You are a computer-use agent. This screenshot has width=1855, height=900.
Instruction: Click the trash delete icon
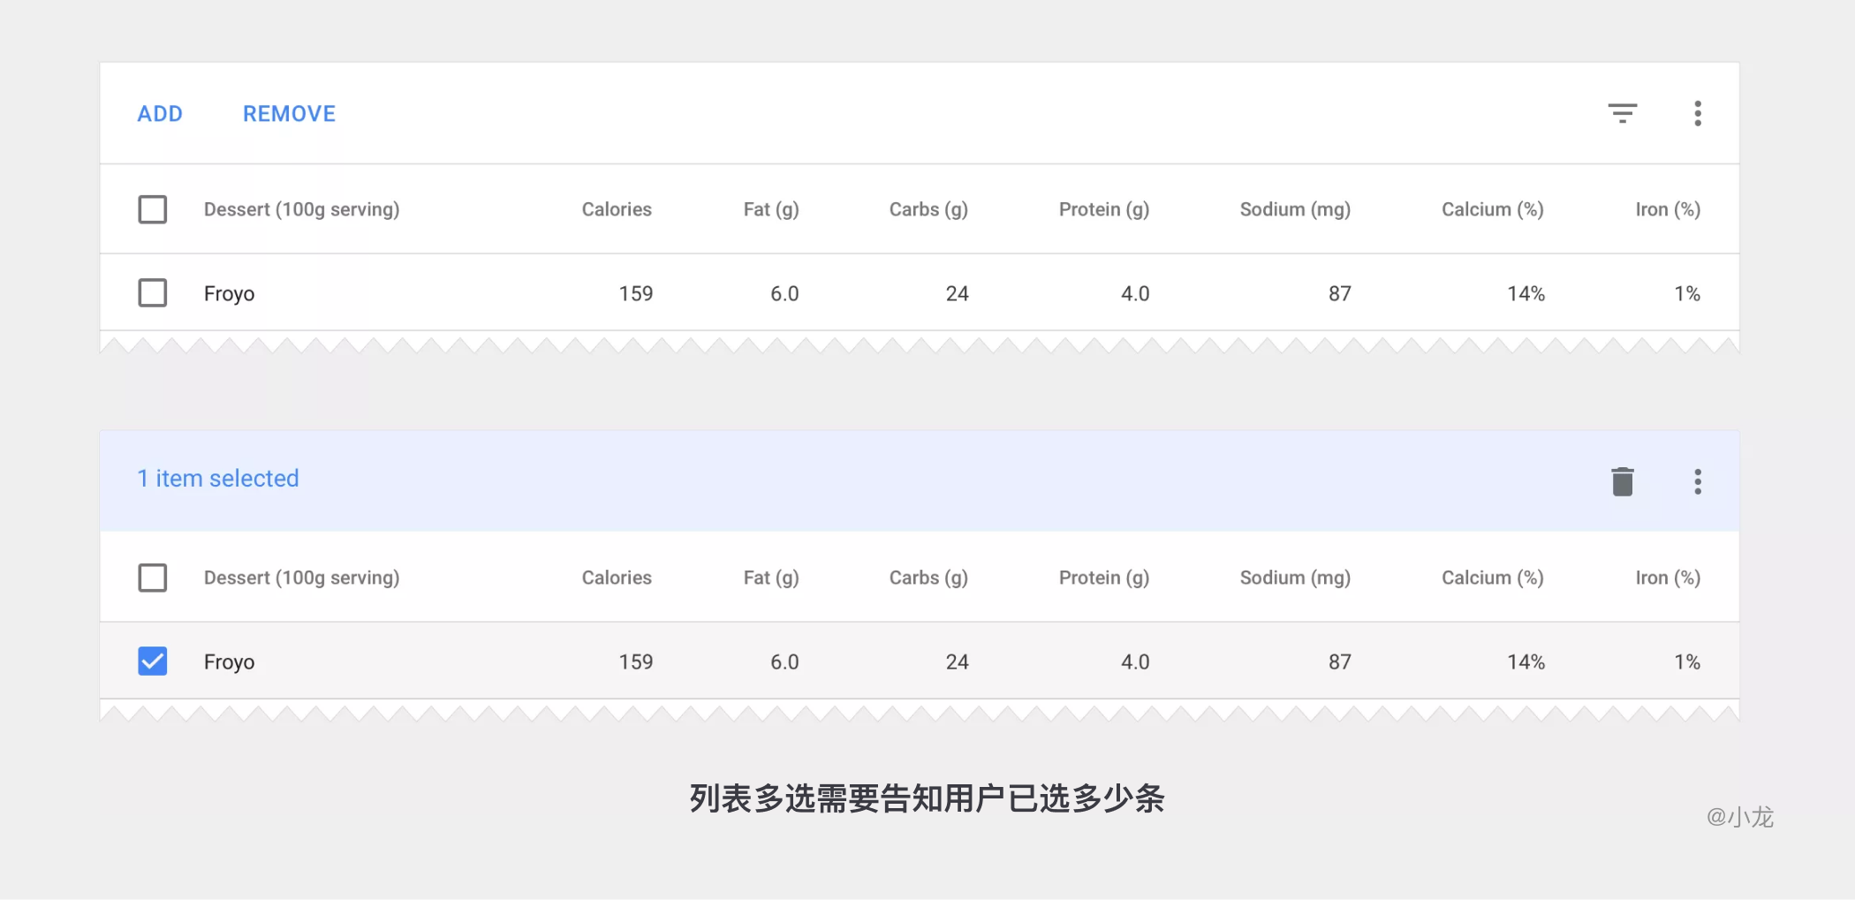coord(1622,481)
